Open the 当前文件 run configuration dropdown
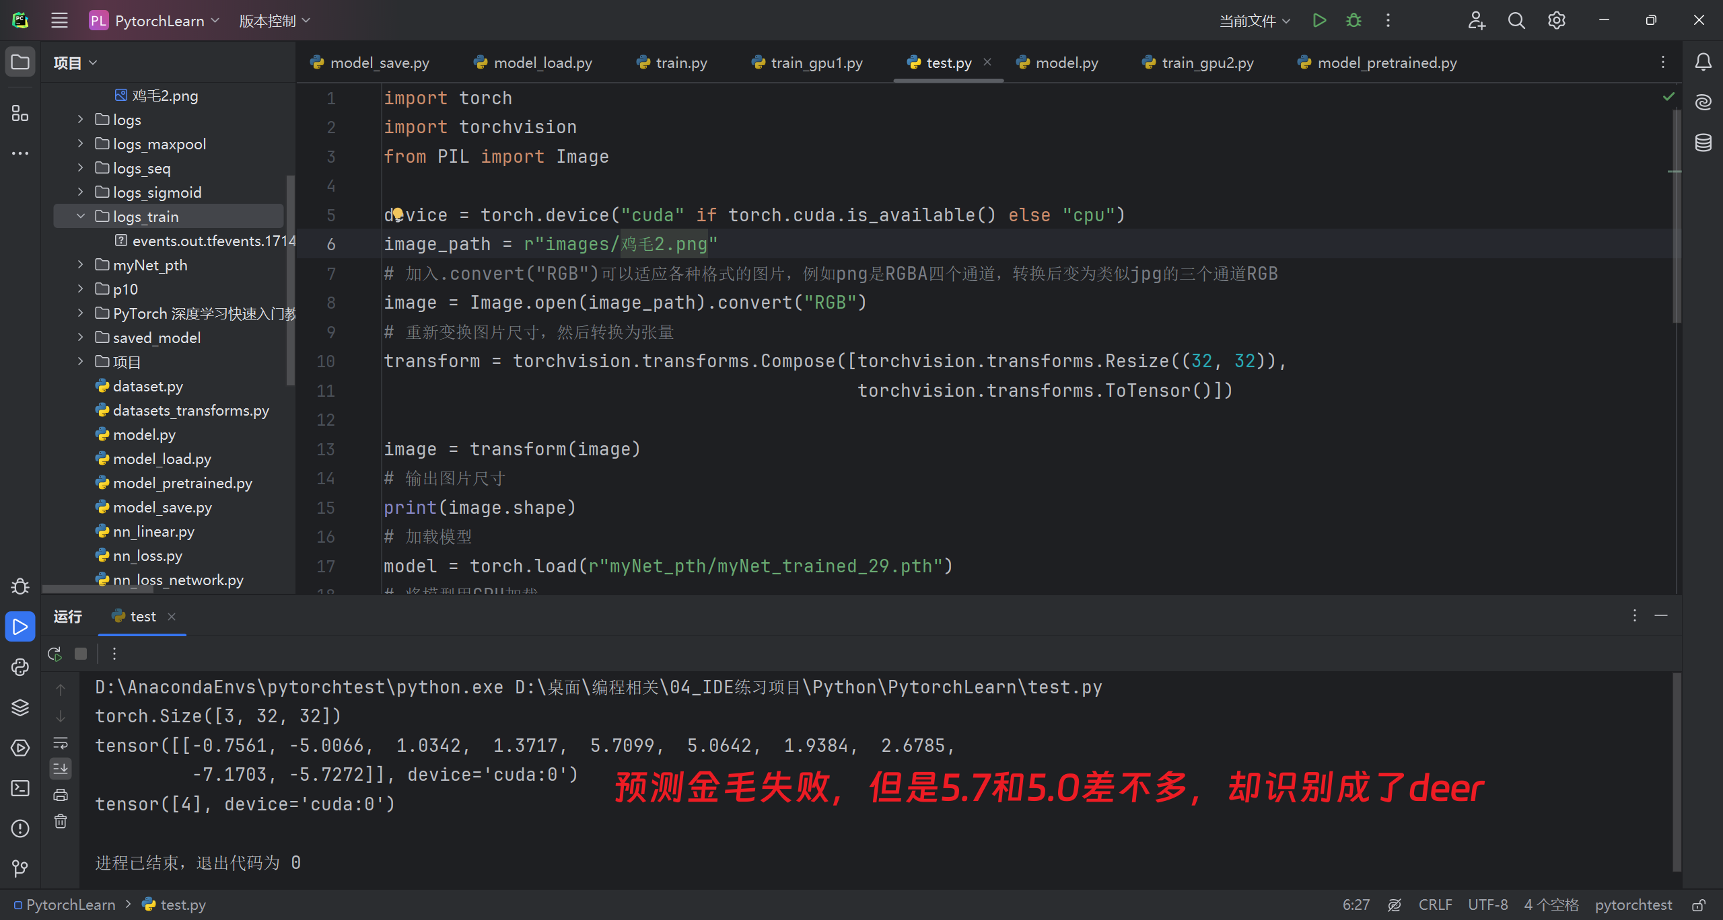The width and height of the screenshot is (1723, 920). [x=1255, y=21]
